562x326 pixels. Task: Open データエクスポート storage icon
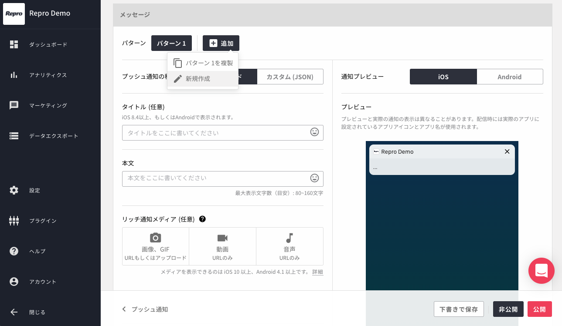(x=14, y=136)
